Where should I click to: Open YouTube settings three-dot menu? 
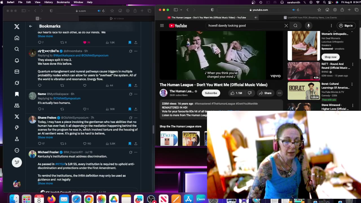point(331,26)
